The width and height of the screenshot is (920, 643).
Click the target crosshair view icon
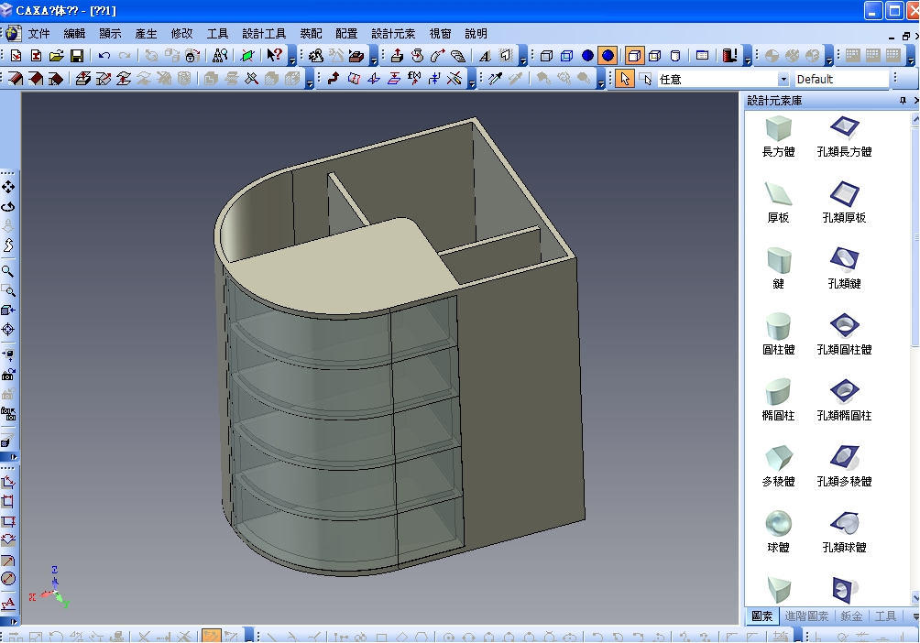(x=8, y=330)
